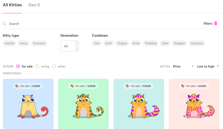223x129 pixels.
Task: Toggle the Fancy kitty type filter
Action: tap(23, 43)
